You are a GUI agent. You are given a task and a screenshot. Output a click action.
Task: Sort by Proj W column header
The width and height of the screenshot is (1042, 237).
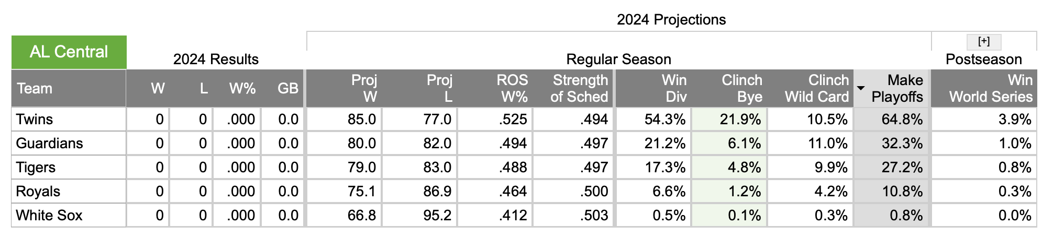pyautogui.click(x=364, y=88)
